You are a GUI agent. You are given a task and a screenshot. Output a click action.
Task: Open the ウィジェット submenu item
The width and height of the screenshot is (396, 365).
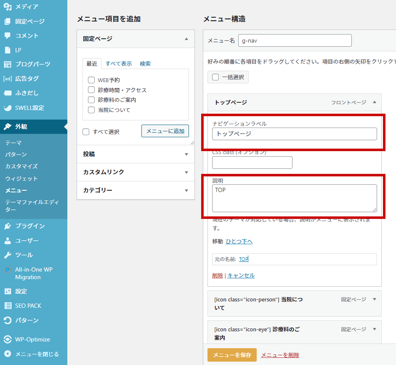coord(21,179)
